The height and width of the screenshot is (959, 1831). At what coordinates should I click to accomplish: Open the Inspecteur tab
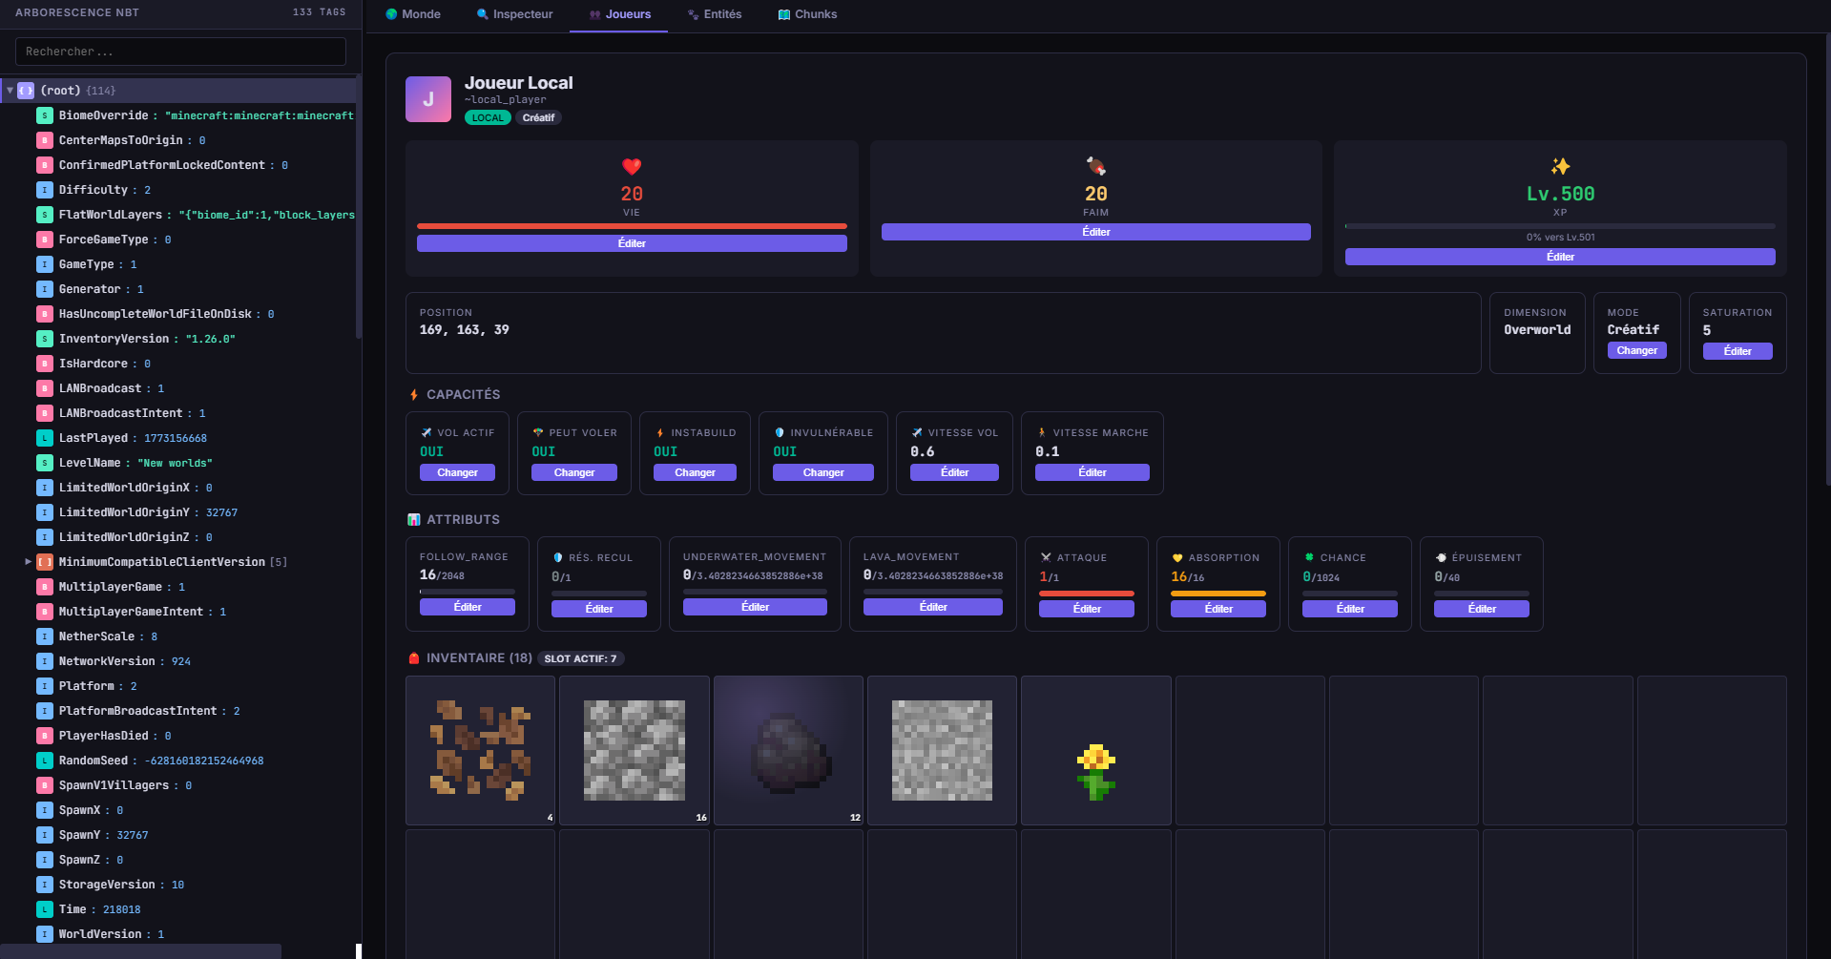[x=514, y=14]
